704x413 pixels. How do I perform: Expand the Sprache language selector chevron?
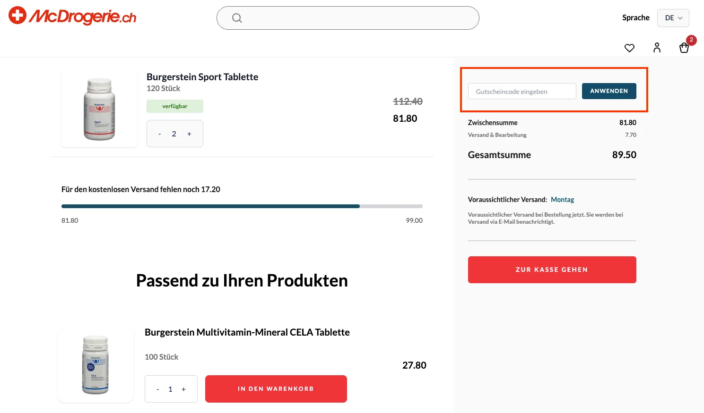point(680,18)
